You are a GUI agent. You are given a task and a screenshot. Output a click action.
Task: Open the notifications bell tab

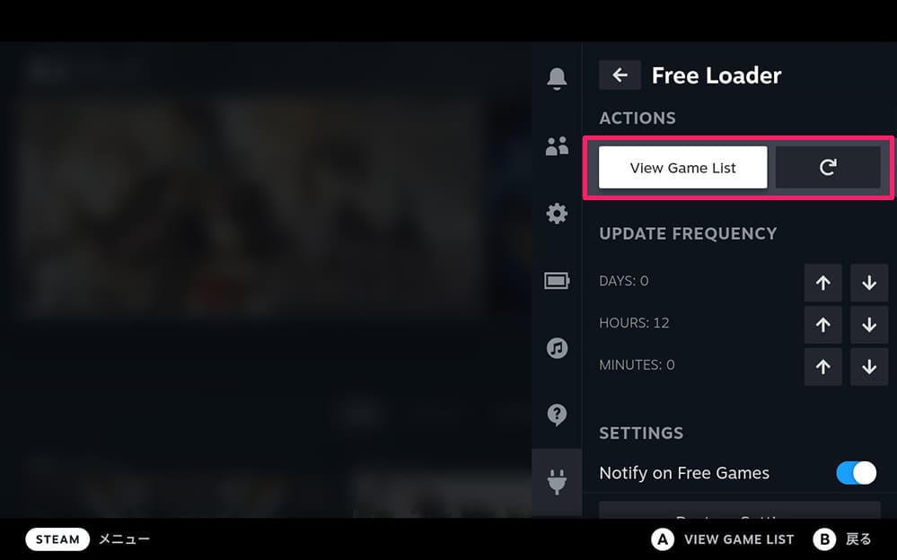click(557, 78)
